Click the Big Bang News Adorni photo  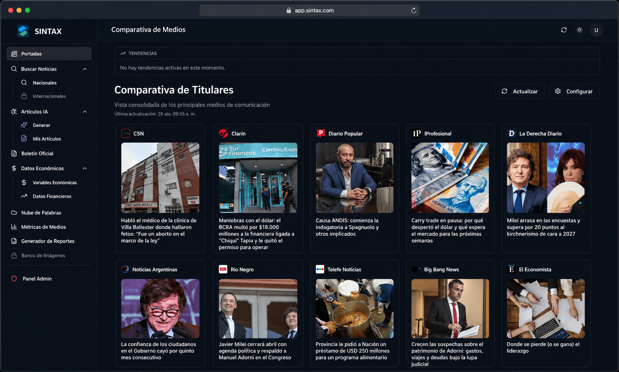click(450, 308)
